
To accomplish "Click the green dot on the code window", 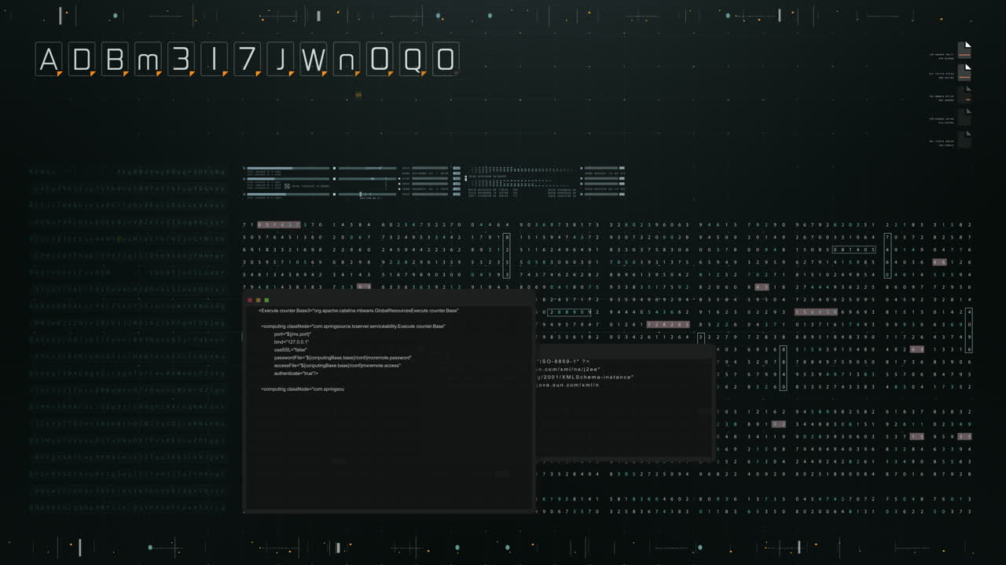I will pyautogui.click(x=266, y=300).
